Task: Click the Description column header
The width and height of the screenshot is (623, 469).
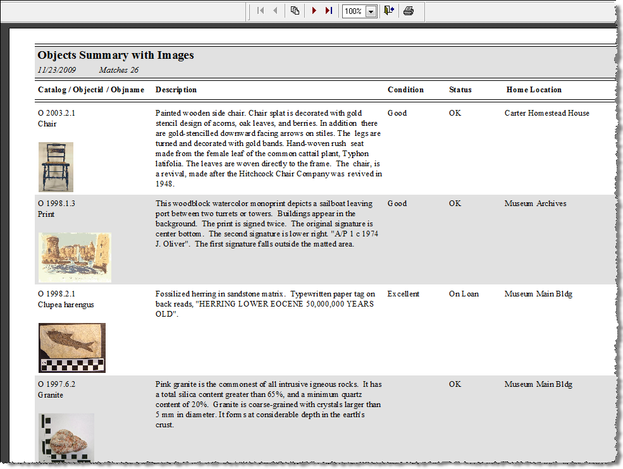Action: click(x=176, y=90)
